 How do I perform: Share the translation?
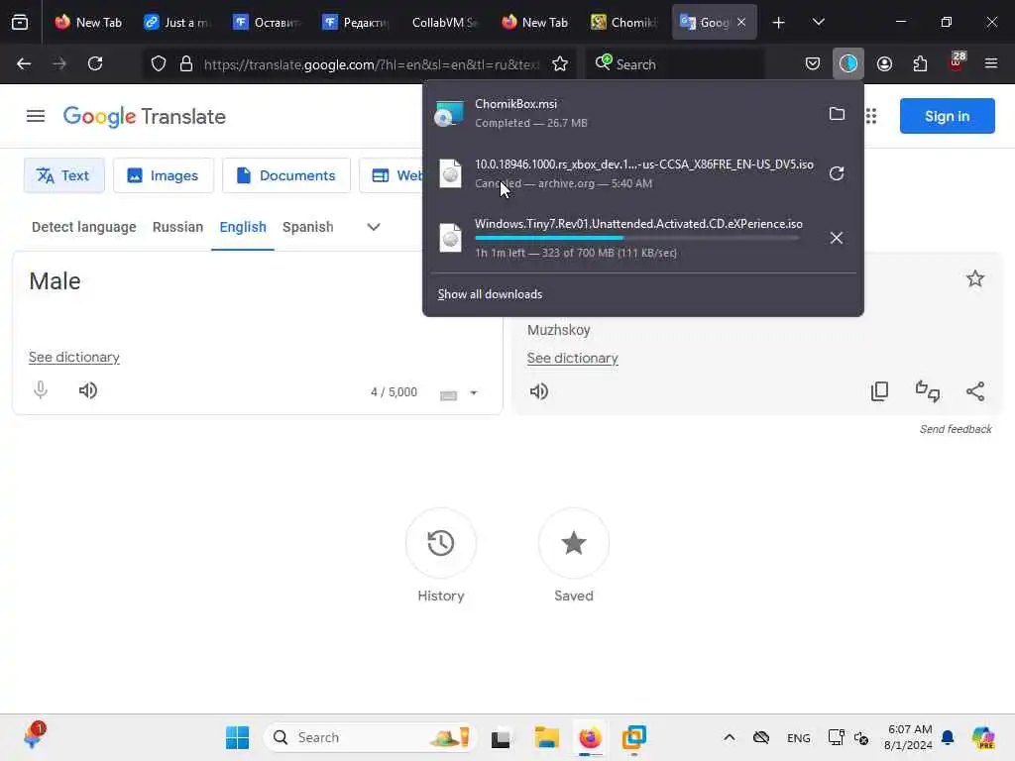pyautogui.click(x=975, y=390)
